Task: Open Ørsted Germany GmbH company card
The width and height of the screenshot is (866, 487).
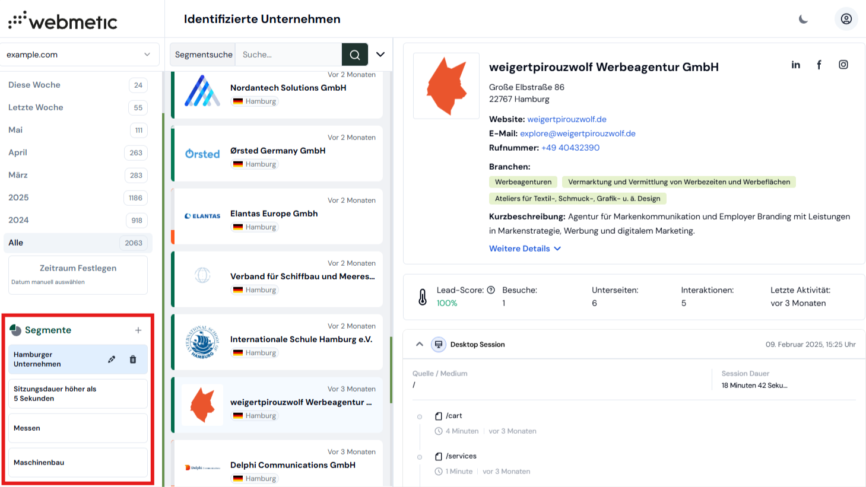Action: pyautogui.click(x=277, y=154)
